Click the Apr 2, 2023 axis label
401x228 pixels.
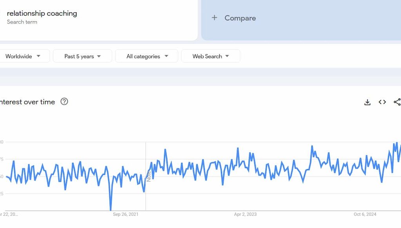coord(246,214)
